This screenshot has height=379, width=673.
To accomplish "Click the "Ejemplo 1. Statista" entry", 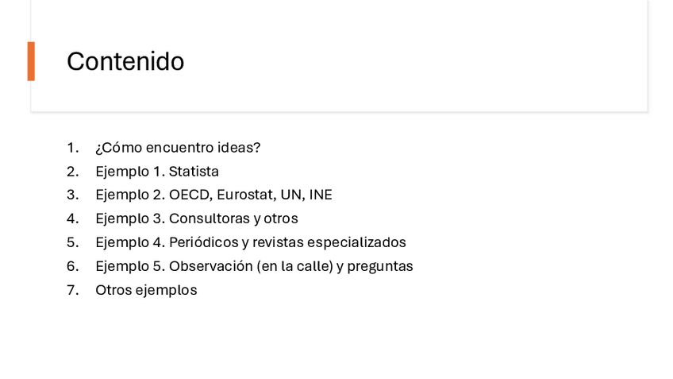I will pos(157,172).
